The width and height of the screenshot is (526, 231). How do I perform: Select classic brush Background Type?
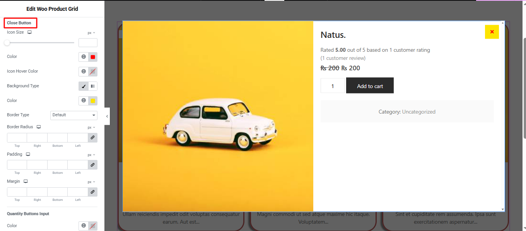point(84,86)
